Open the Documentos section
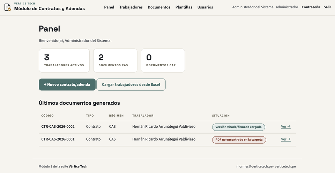Viewport: 335px width, 173px height. (159, 7)
